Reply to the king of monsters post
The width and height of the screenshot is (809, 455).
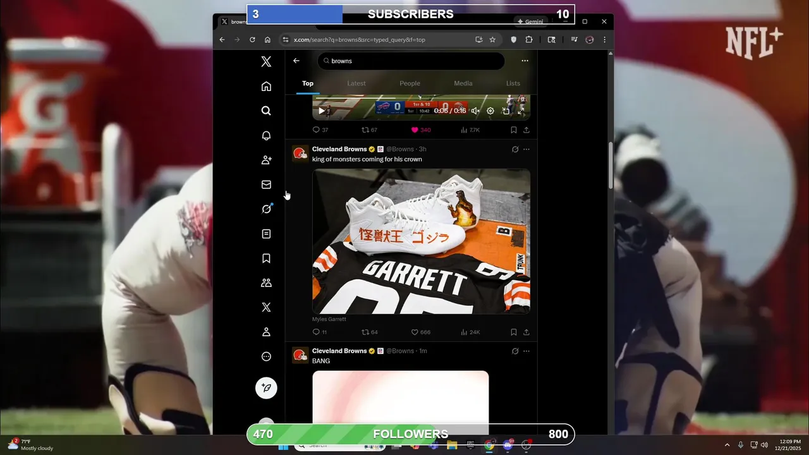click(x=320, y=332)
